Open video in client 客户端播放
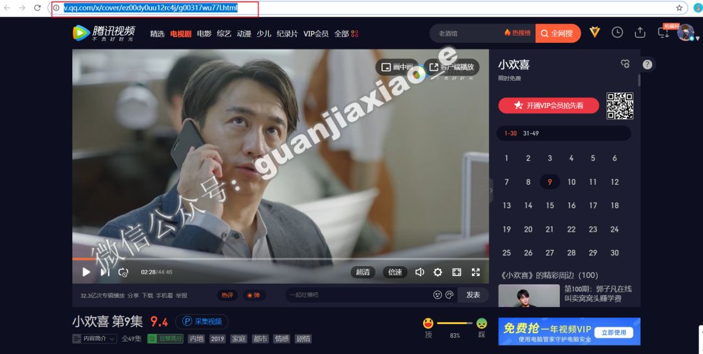 (452, 67)
